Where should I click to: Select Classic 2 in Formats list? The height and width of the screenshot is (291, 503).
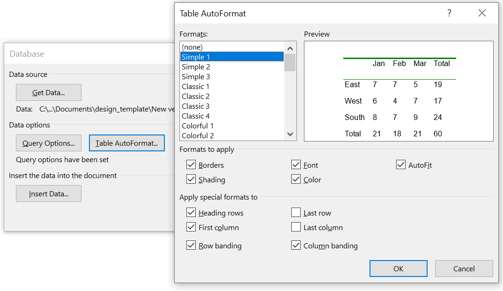(x=196, y=97)
